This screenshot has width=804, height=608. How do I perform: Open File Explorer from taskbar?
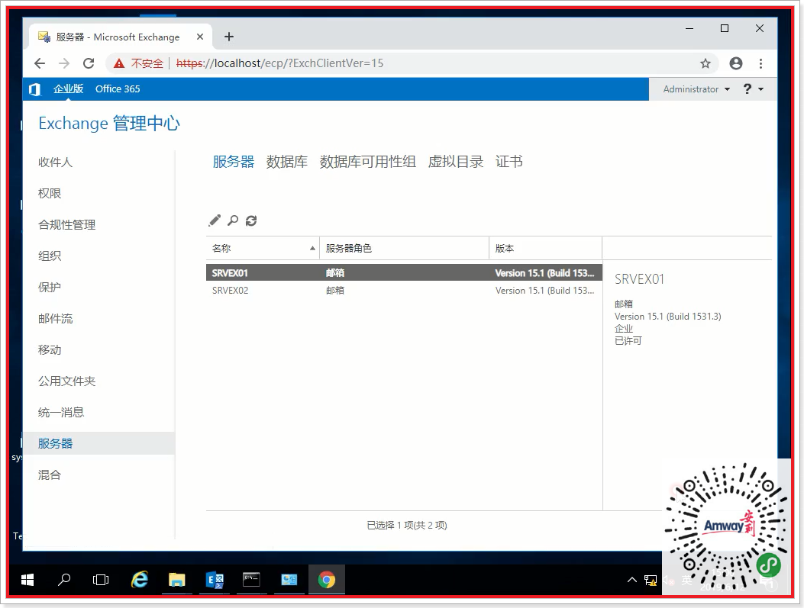177,580
